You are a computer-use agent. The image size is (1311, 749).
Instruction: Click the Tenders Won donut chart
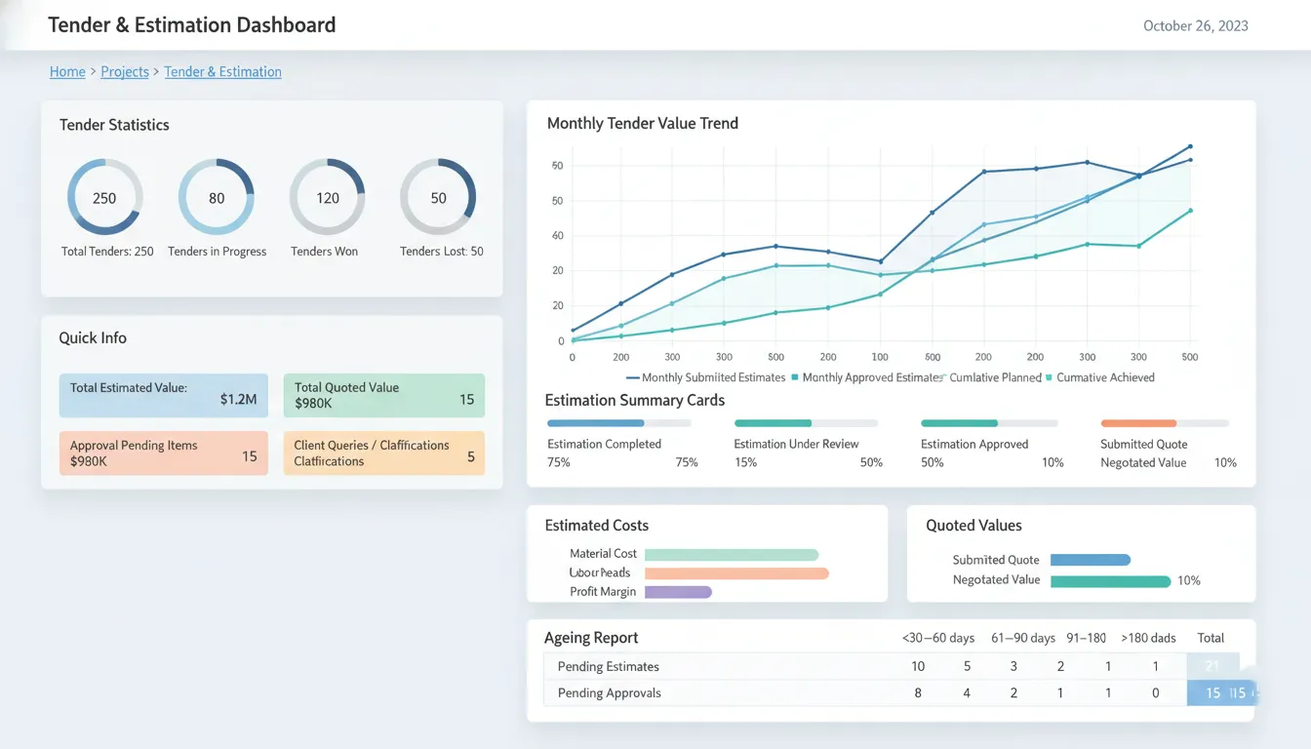tap(327, 197)
